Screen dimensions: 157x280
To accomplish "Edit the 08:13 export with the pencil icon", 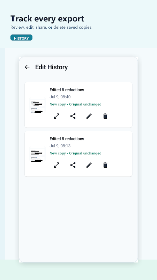I will 89,165.
